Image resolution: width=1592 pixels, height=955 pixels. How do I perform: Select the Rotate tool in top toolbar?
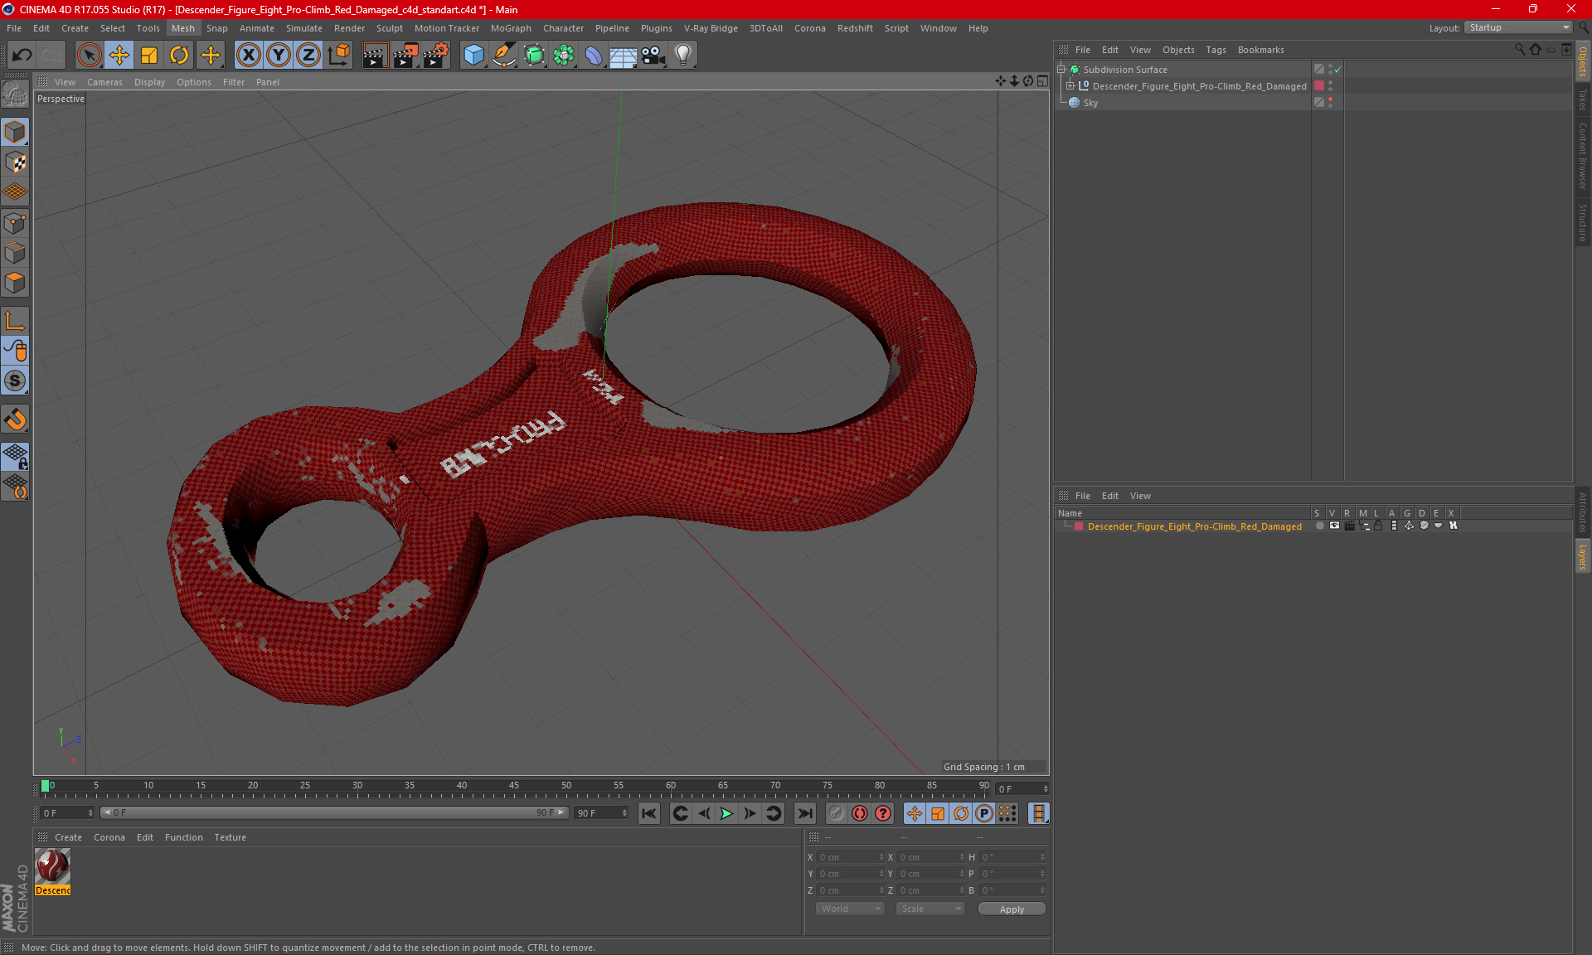(x=179, y=56)
